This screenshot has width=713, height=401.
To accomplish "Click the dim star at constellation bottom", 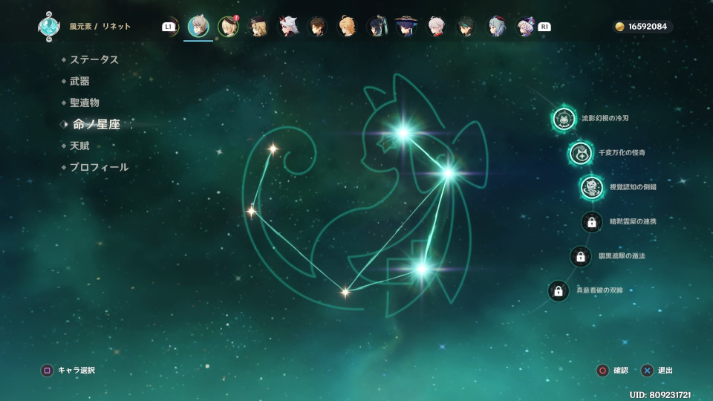I will (x=345, y=291).
